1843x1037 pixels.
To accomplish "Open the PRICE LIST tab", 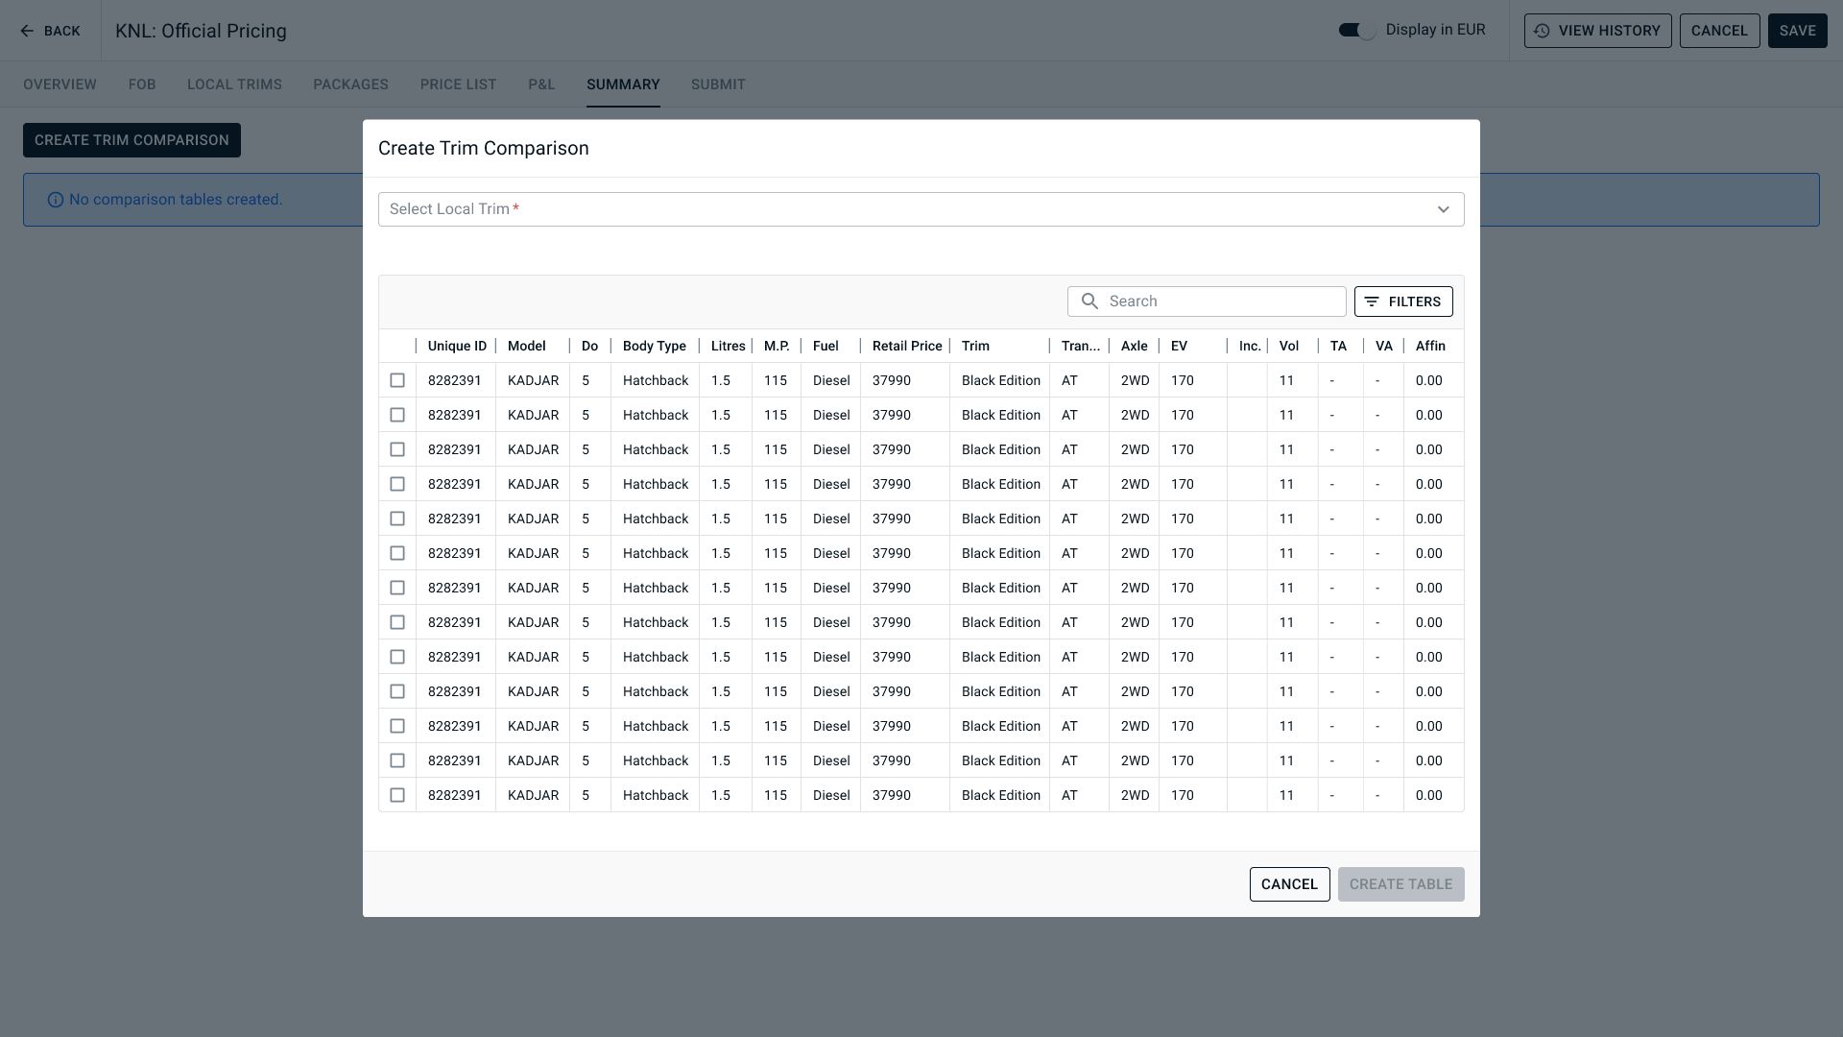I will (x=458, y=84).
